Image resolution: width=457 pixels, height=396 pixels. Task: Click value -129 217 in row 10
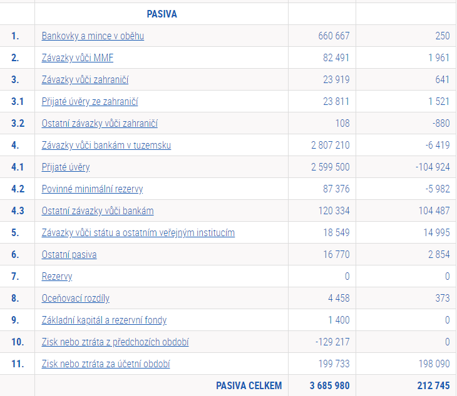tap(332, 342)
